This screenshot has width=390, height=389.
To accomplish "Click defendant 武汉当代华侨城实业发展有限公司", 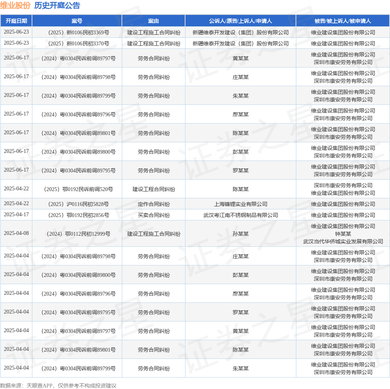I will pyautogui.click(x=343, y=241).
